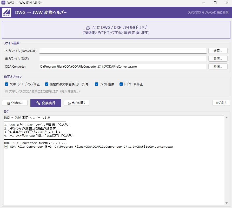The image size is (232, 208).
Task: Click the folder icon in the drop zone
Action: click(88, 28)
